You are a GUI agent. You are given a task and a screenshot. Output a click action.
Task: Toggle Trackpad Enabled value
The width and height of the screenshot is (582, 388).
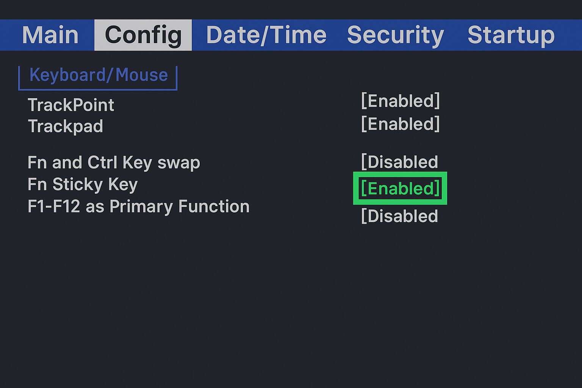click(400, 124)
